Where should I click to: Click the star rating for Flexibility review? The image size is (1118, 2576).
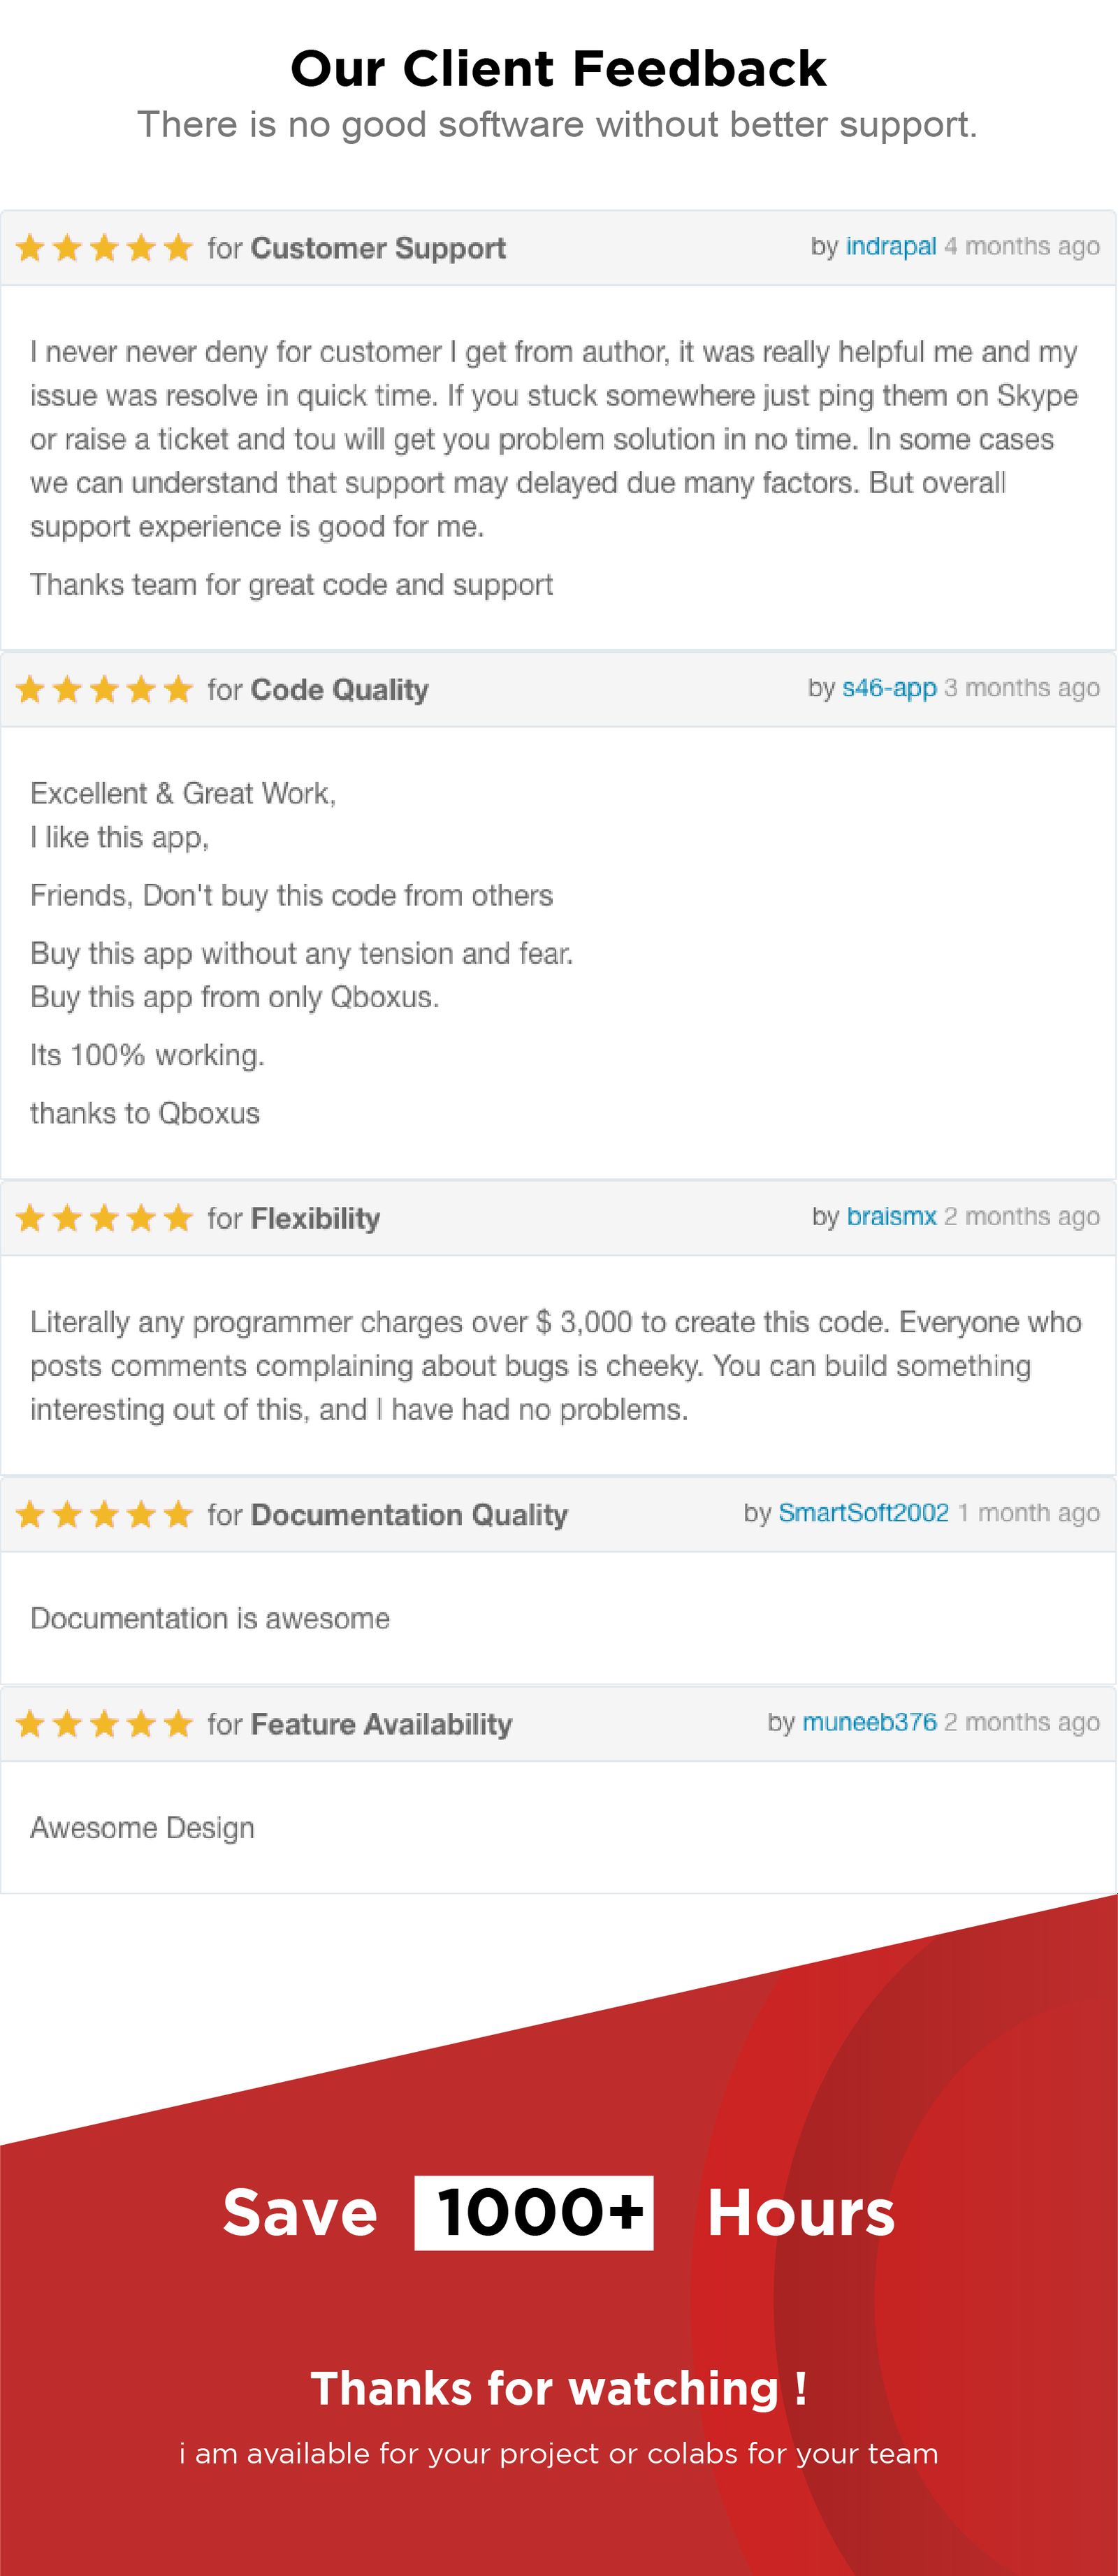tap(104, 1218)
